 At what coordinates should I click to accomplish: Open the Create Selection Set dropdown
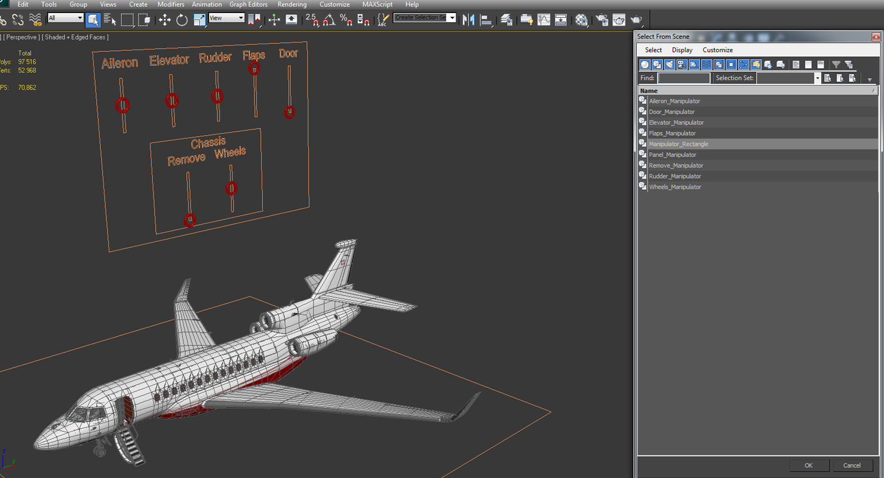point(425,18)
